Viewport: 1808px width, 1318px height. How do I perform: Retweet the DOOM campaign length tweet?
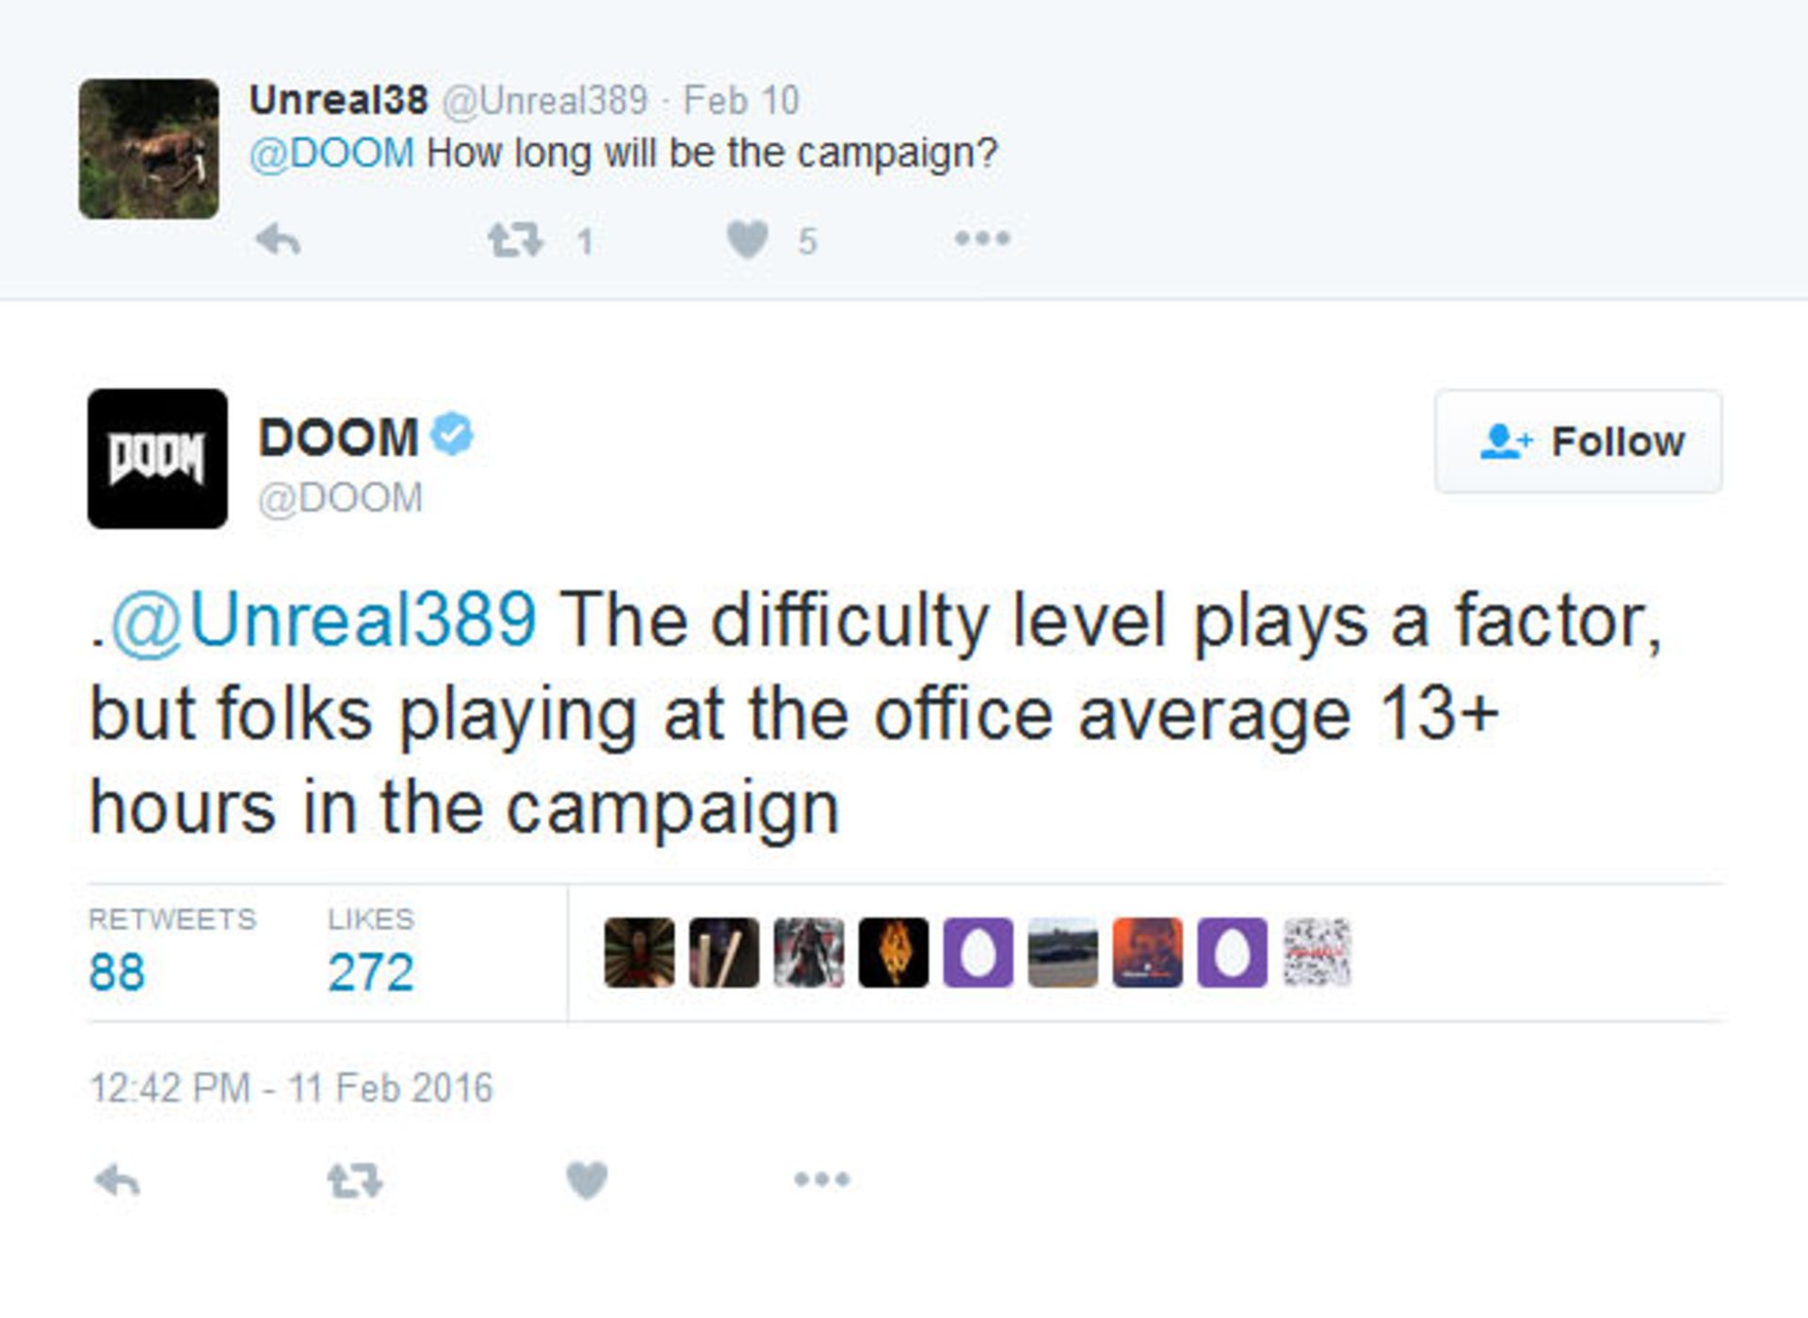click(x=355, y=1180)
